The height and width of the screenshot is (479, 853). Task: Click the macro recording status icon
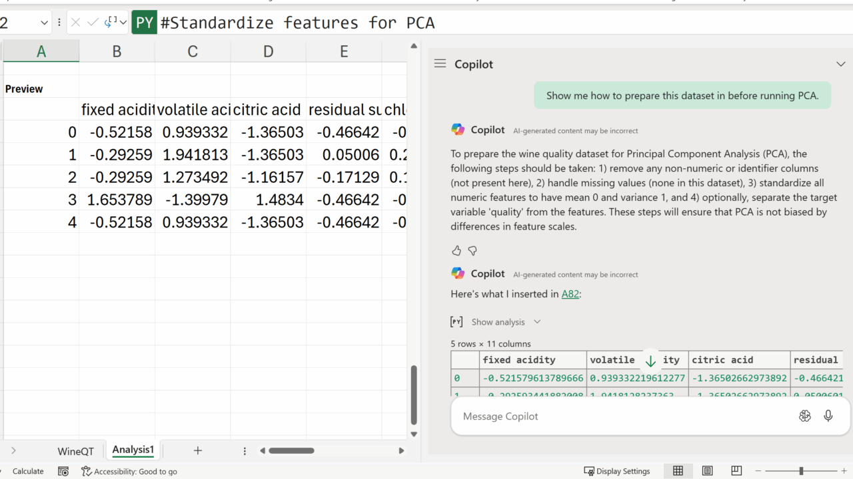coord(63,471)
